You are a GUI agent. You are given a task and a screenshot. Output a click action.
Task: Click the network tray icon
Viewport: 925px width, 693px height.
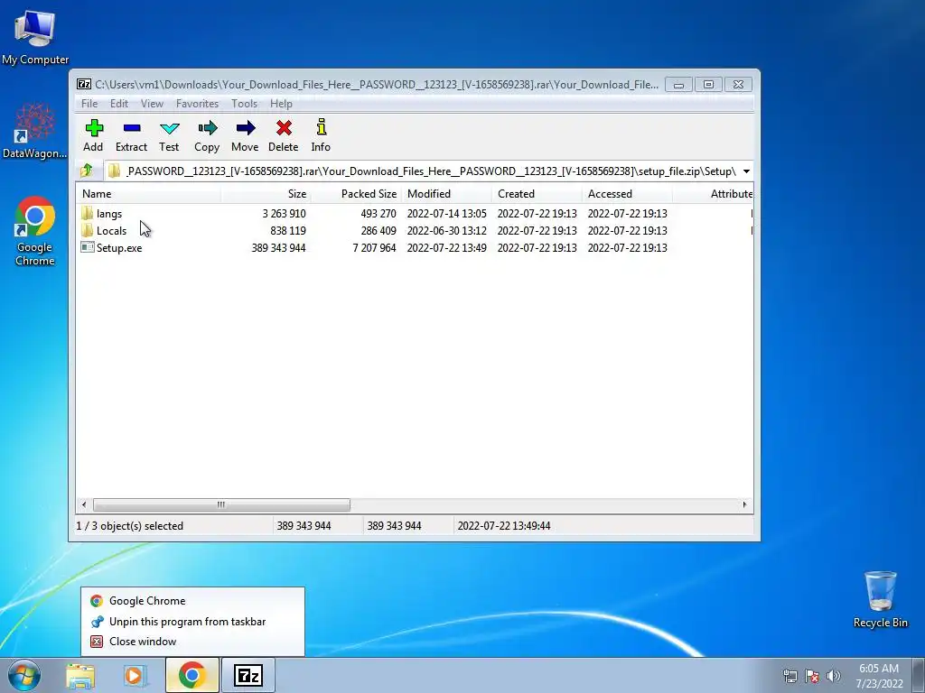tap(790, 676)
